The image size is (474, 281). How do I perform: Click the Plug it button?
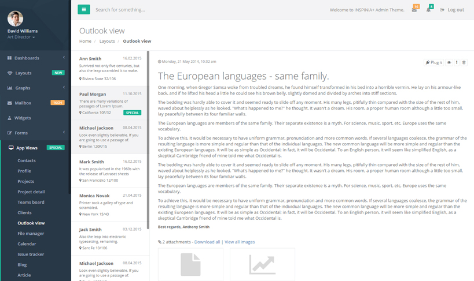[434, 62]
